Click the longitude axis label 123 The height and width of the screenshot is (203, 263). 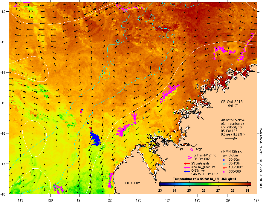tap(139, 200)
